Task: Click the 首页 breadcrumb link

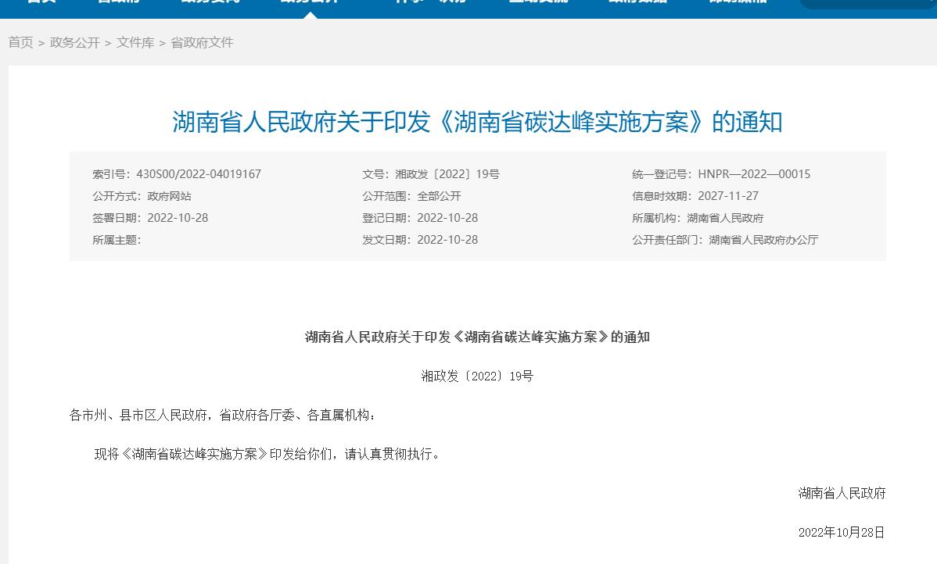Action: coord(20,43)
